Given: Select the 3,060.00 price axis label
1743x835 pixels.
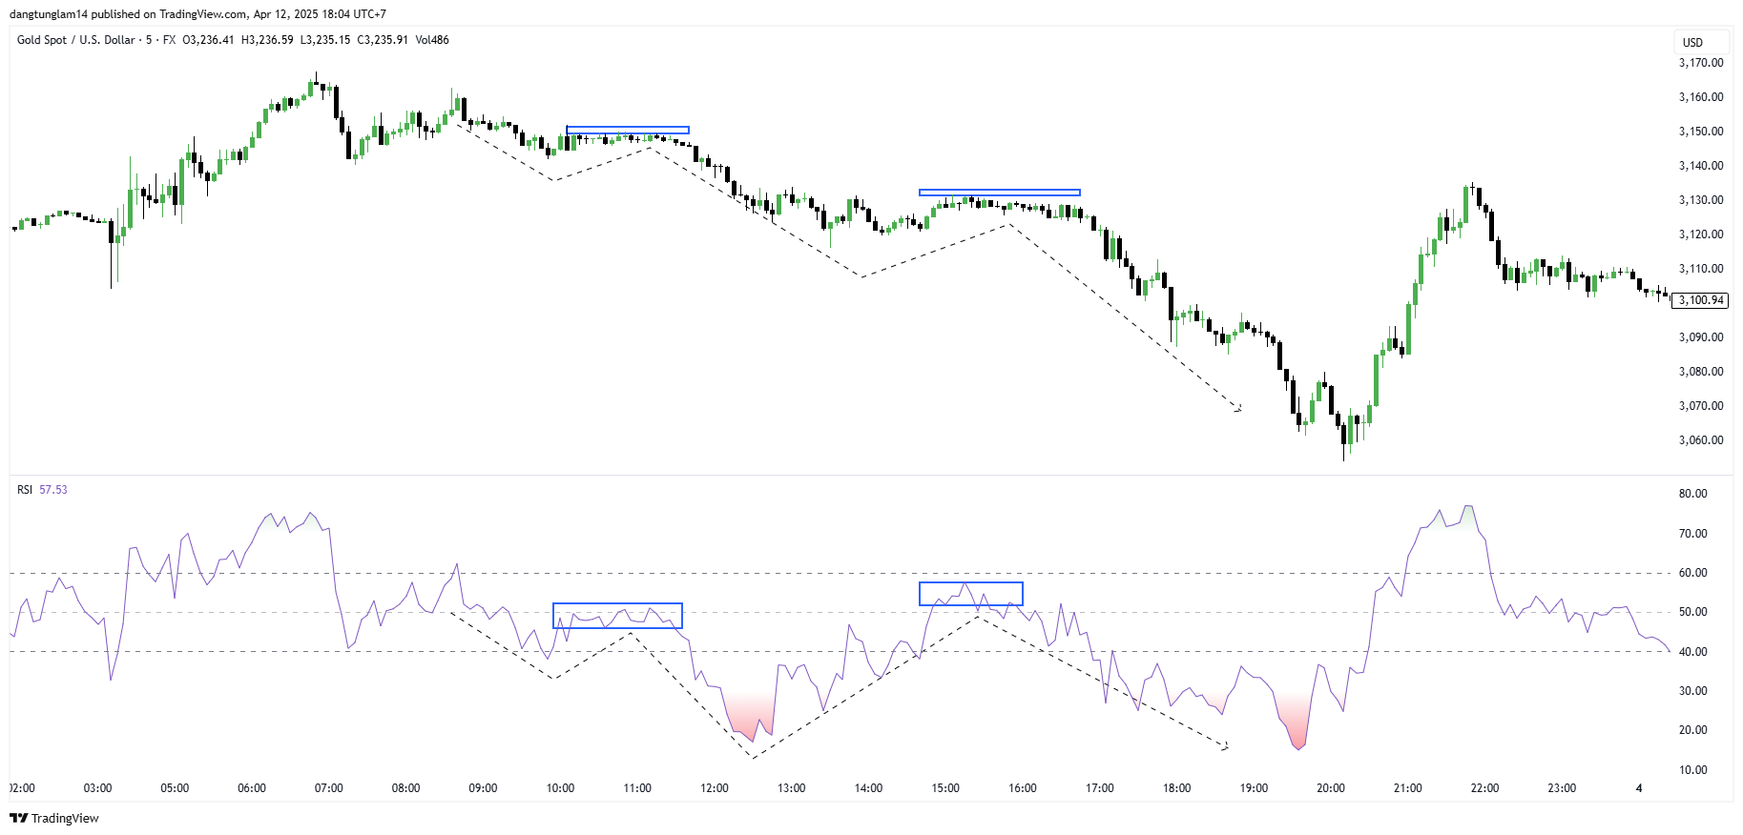Looking at the screenshot, I should (1701, 440).
